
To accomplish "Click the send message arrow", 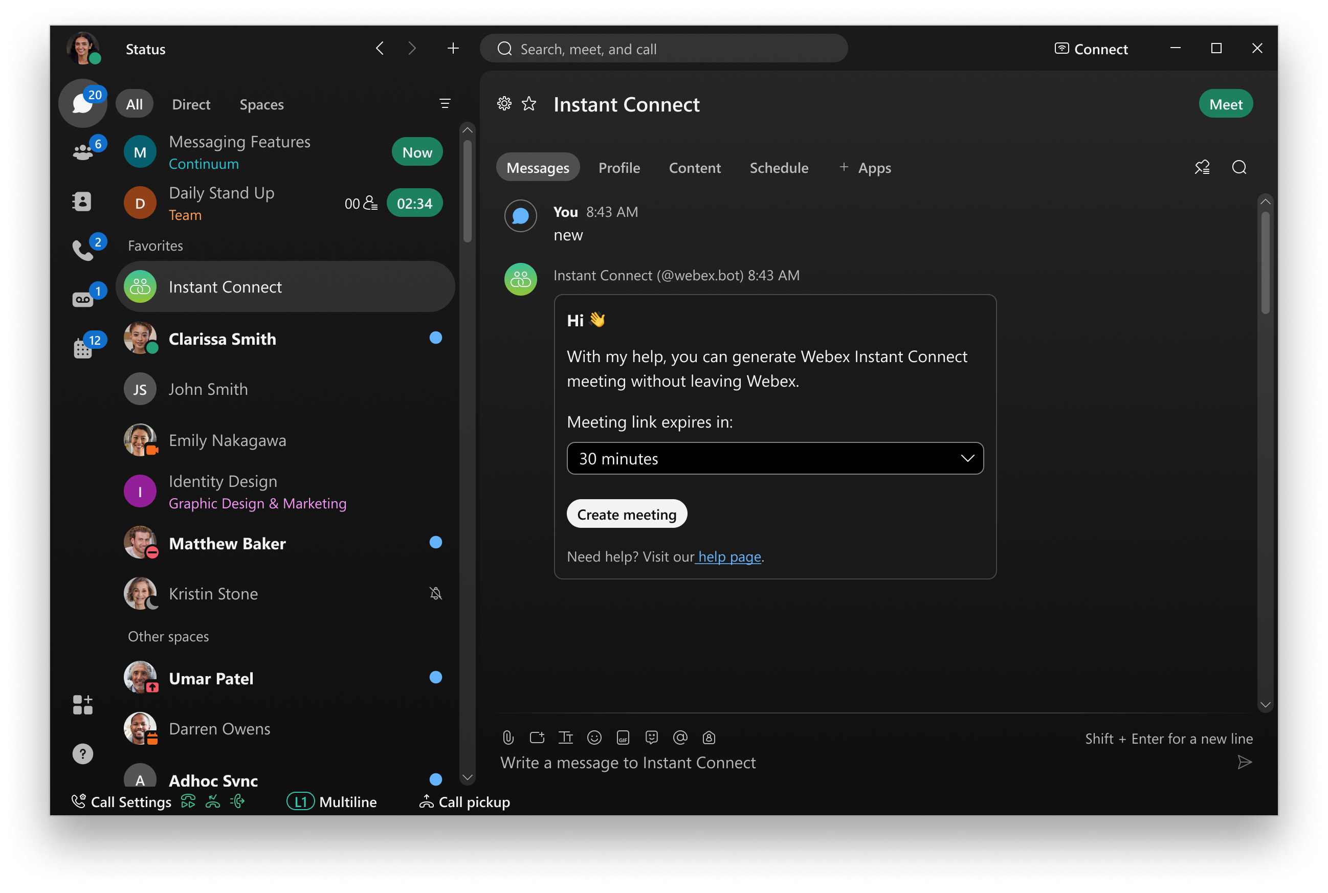I will pos(1245,762).
